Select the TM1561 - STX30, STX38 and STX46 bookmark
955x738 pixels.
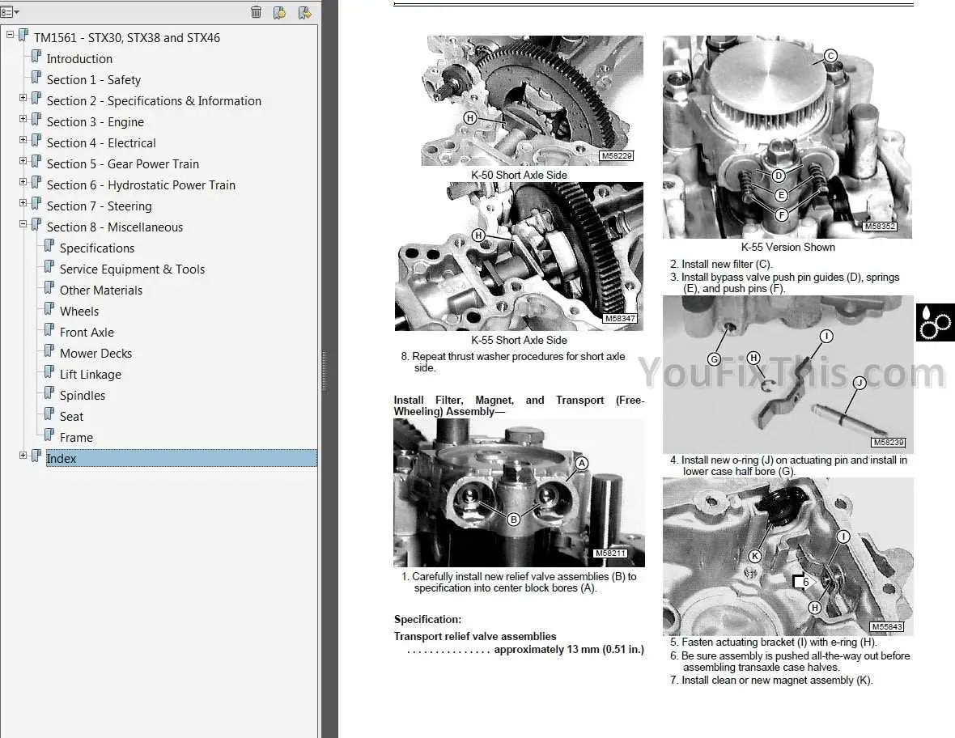click(127, 38)
